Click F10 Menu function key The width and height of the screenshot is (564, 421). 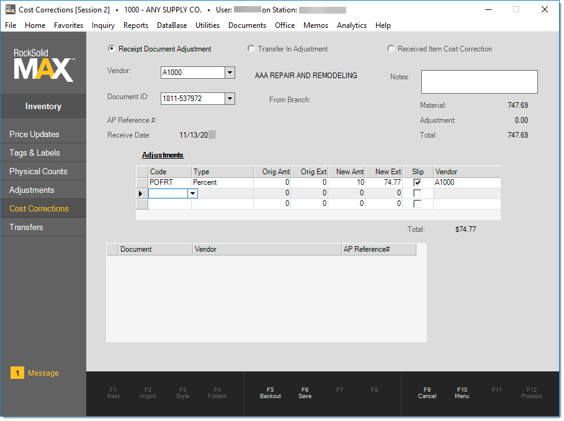462,393
